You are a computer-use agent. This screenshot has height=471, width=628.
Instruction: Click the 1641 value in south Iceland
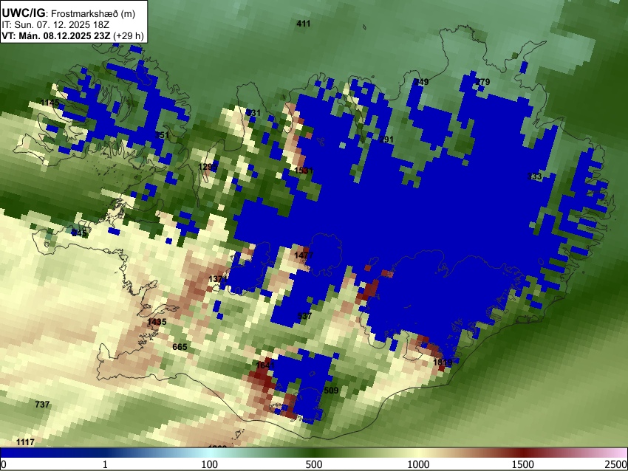pyautogui.click(x=265, y=365)
